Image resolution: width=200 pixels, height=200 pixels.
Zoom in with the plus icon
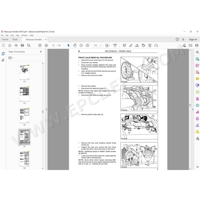pos(87,45)
